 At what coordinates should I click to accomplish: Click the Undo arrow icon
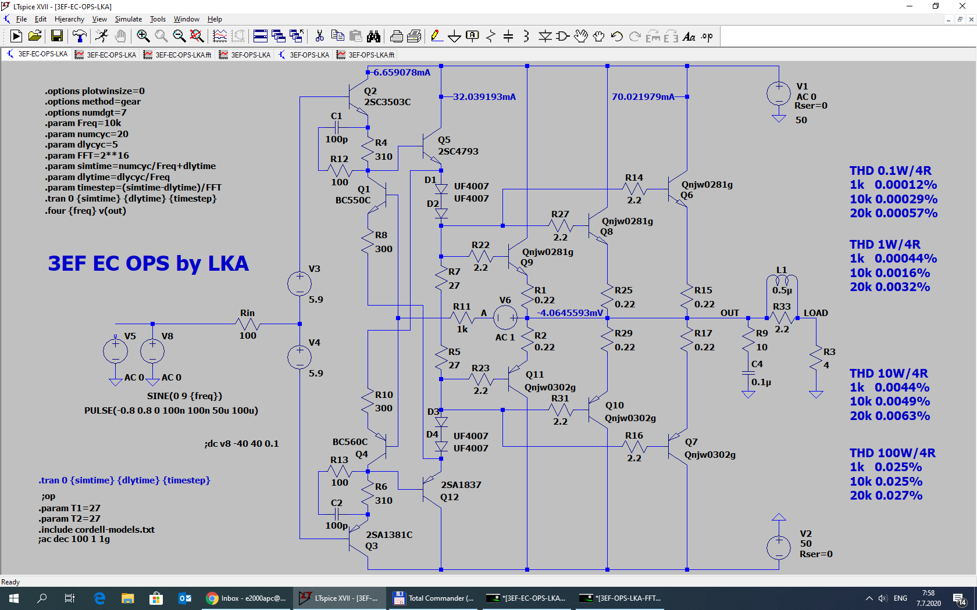click(617, 37)
